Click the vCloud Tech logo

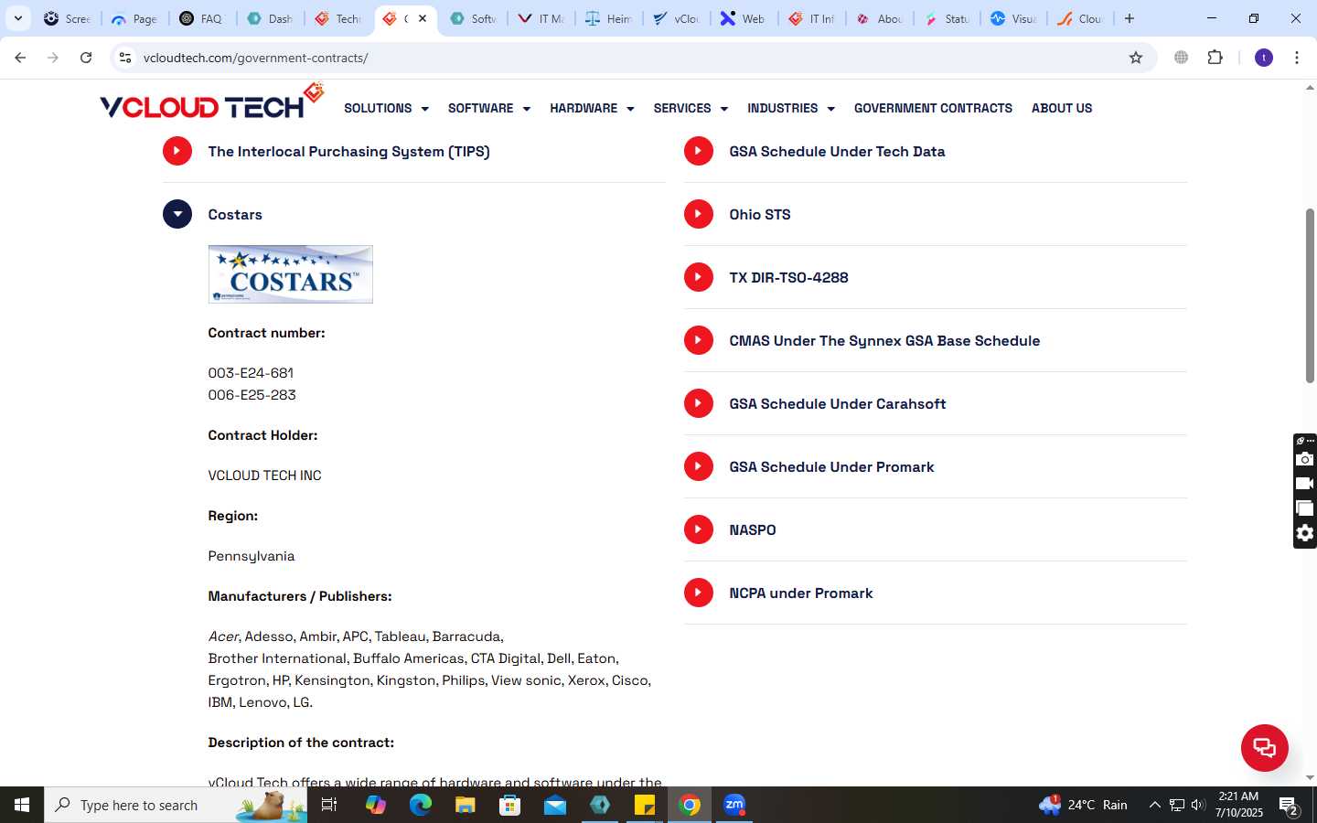[212, 102]
